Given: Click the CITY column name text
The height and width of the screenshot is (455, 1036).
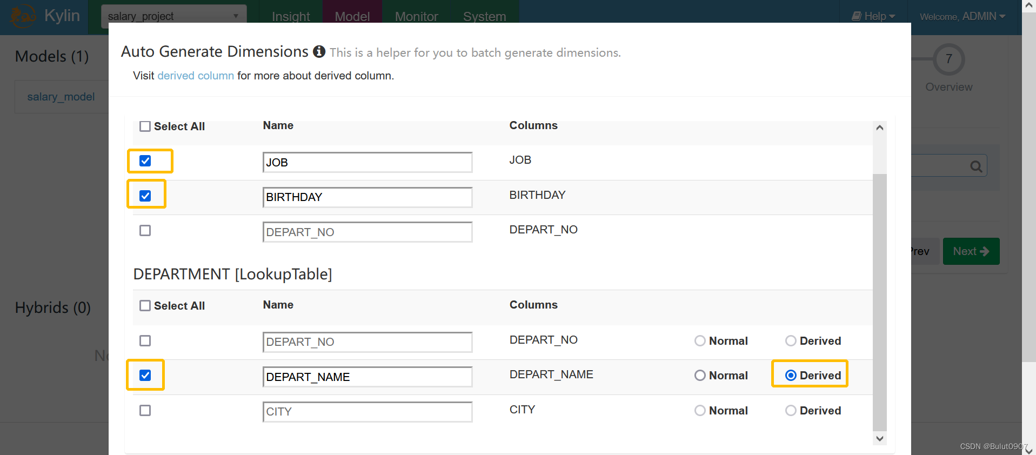Looking at the screenshot, I should (x=522, y=410).
